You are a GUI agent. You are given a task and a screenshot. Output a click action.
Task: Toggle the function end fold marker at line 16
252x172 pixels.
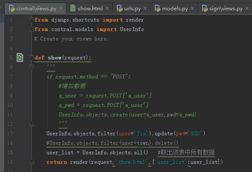31,162
